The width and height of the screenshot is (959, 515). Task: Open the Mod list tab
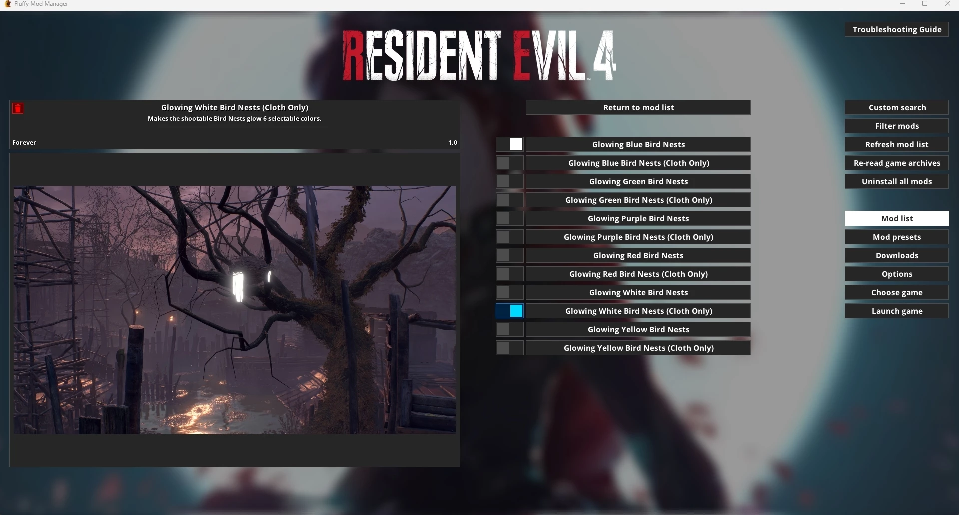897,218
